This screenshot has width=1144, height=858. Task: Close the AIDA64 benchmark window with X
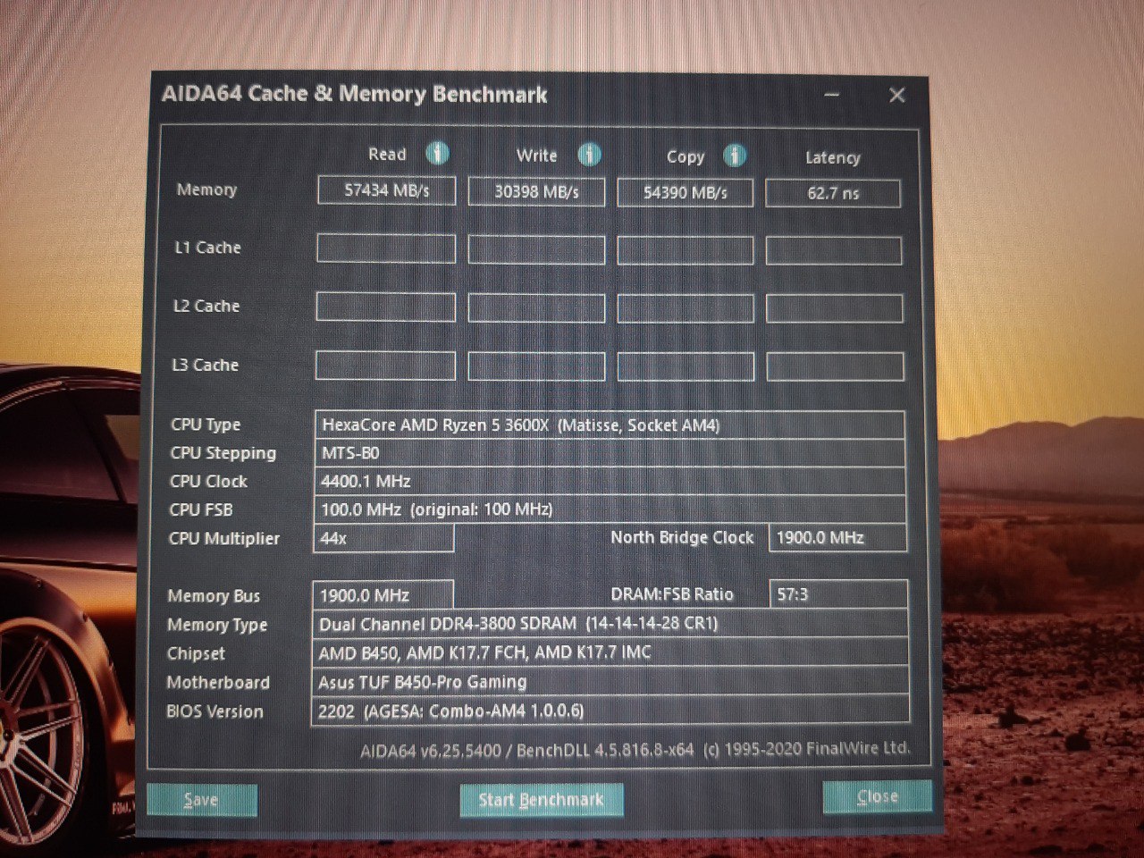point(897,95)
